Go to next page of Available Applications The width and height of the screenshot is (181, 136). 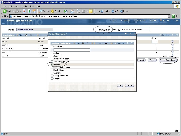(112, 43)
